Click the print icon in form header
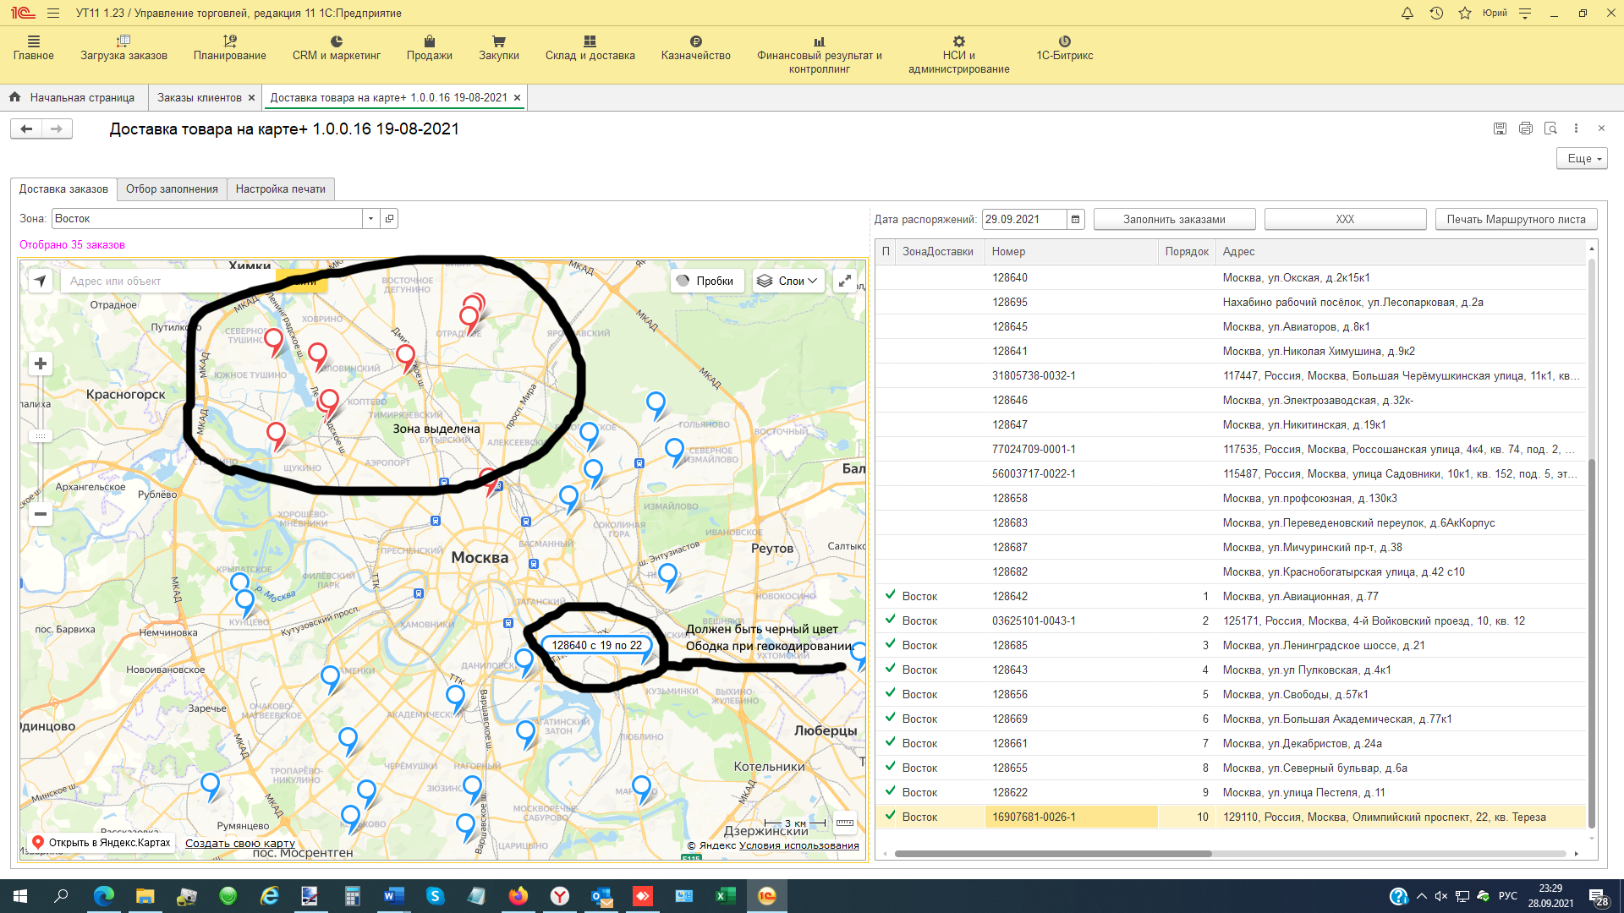 click(x=1525, y=128)
